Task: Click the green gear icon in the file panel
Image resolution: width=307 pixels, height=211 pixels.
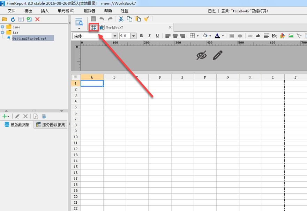Action: click(29, 19)
